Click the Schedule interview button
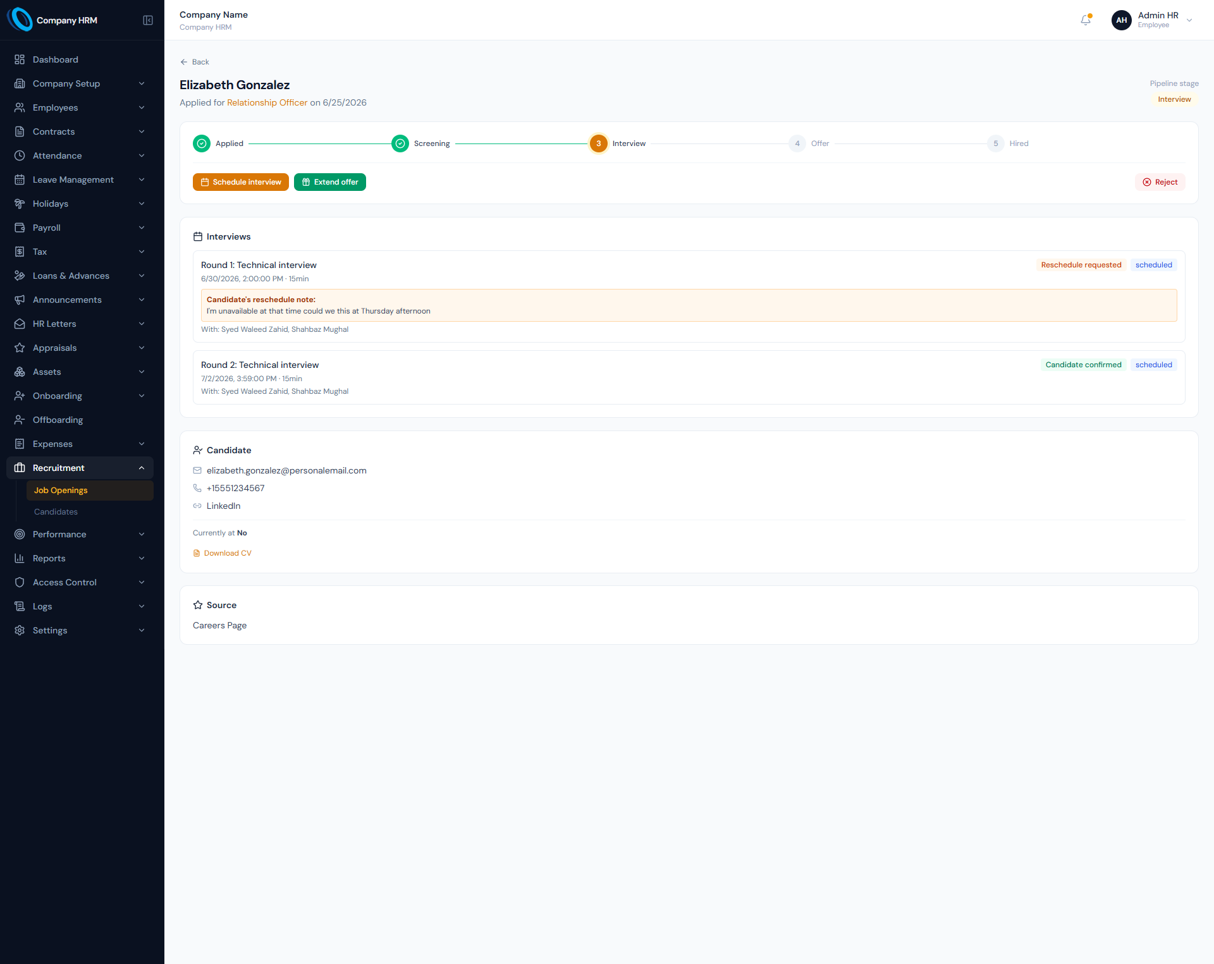Image resolution: width=1214 pixels, height=964 pixels. pos(241,182)
